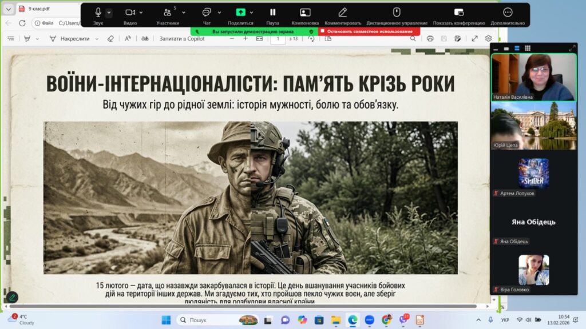Click the Комментировать pencil icon
586x329 pixels.
342,13
